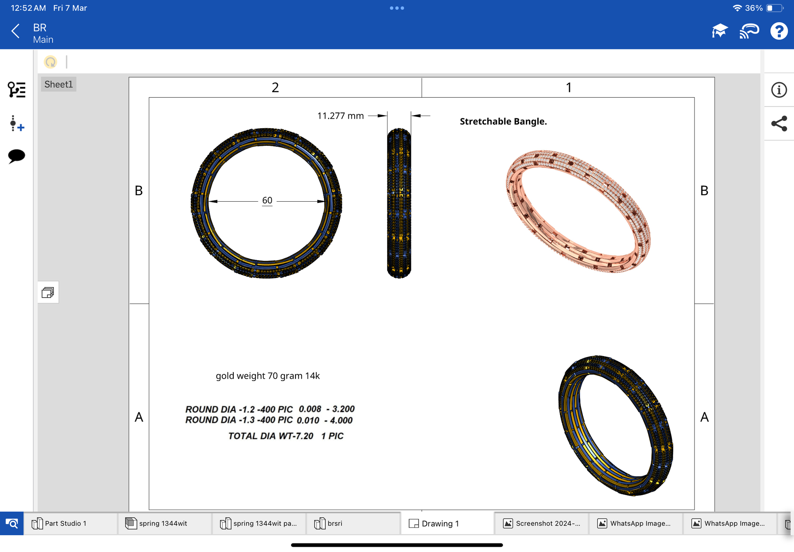The height and width of the screenshot is (552, 794).
Task: Switch to the Part Studio 1 tab
Action: click(65, 523)
